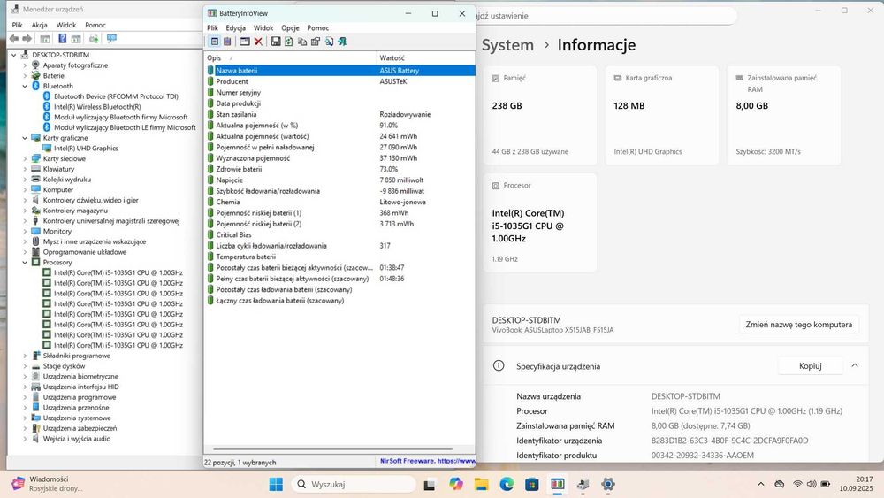Open Pomoc menu in BatteryInfoView
884x498 pixels.
click(x=318, y=27)
